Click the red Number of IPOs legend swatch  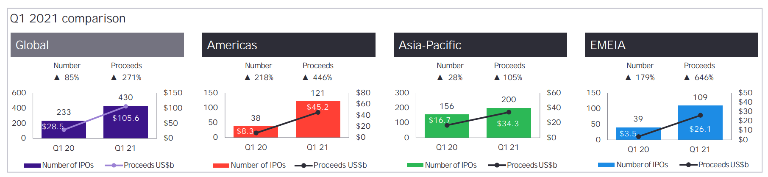[x=221, y=166]
